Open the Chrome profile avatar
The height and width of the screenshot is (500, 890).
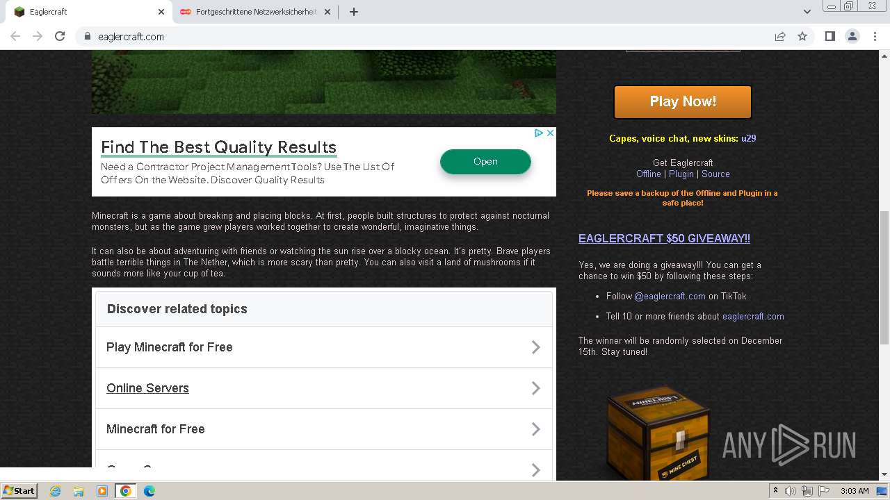(852, 36)
